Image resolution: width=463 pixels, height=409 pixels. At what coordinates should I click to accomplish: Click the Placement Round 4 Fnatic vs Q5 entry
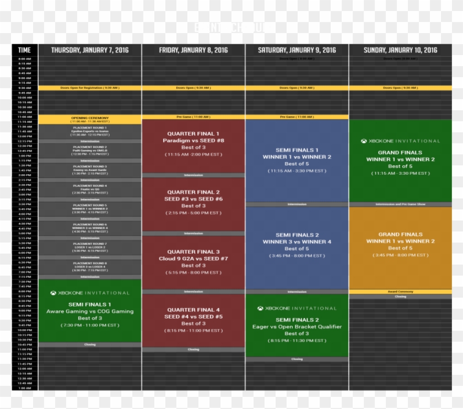[x=89, y=189]
